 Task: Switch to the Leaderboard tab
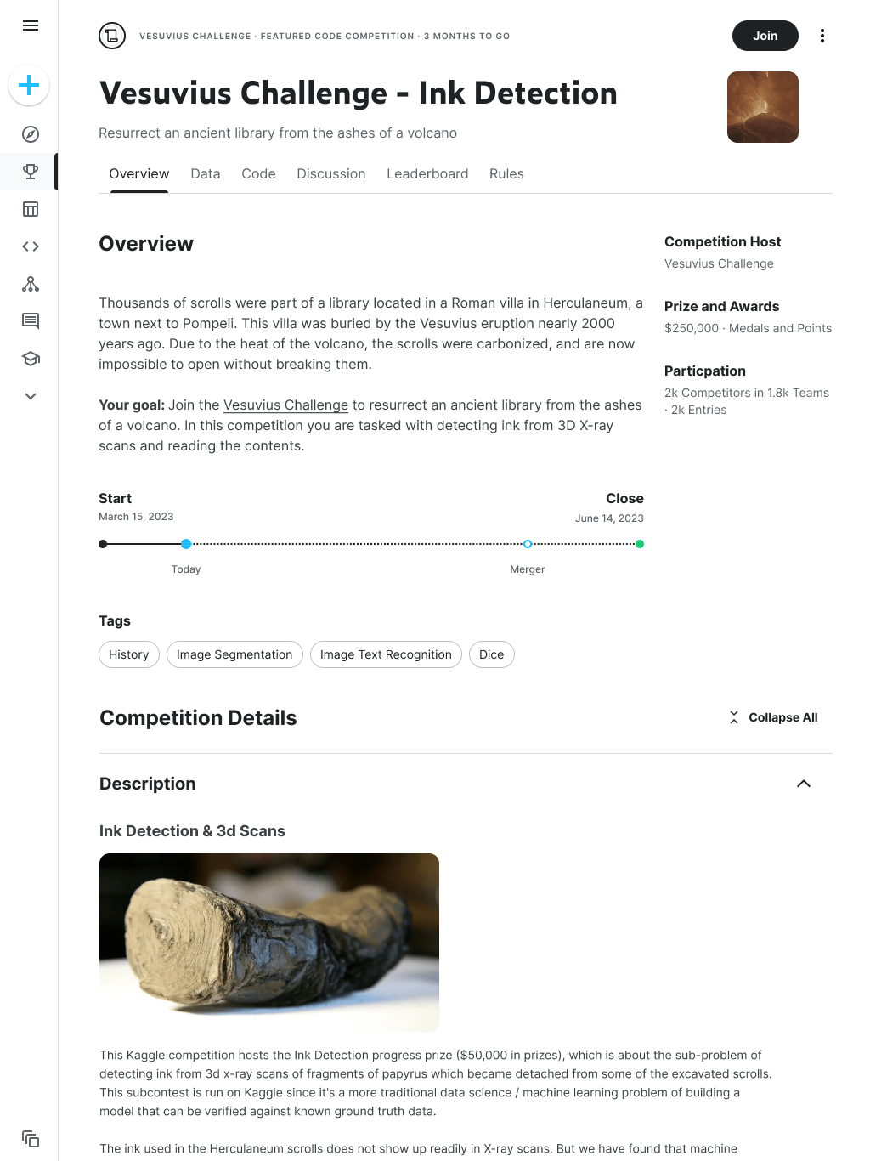point(427,173)
